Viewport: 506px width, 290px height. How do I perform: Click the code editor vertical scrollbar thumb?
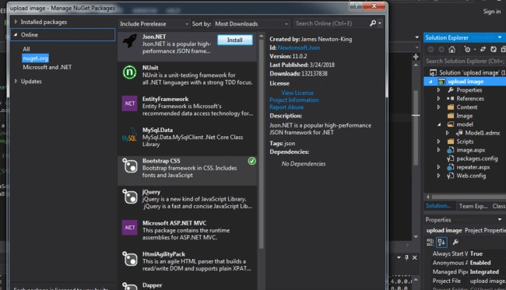416,128
